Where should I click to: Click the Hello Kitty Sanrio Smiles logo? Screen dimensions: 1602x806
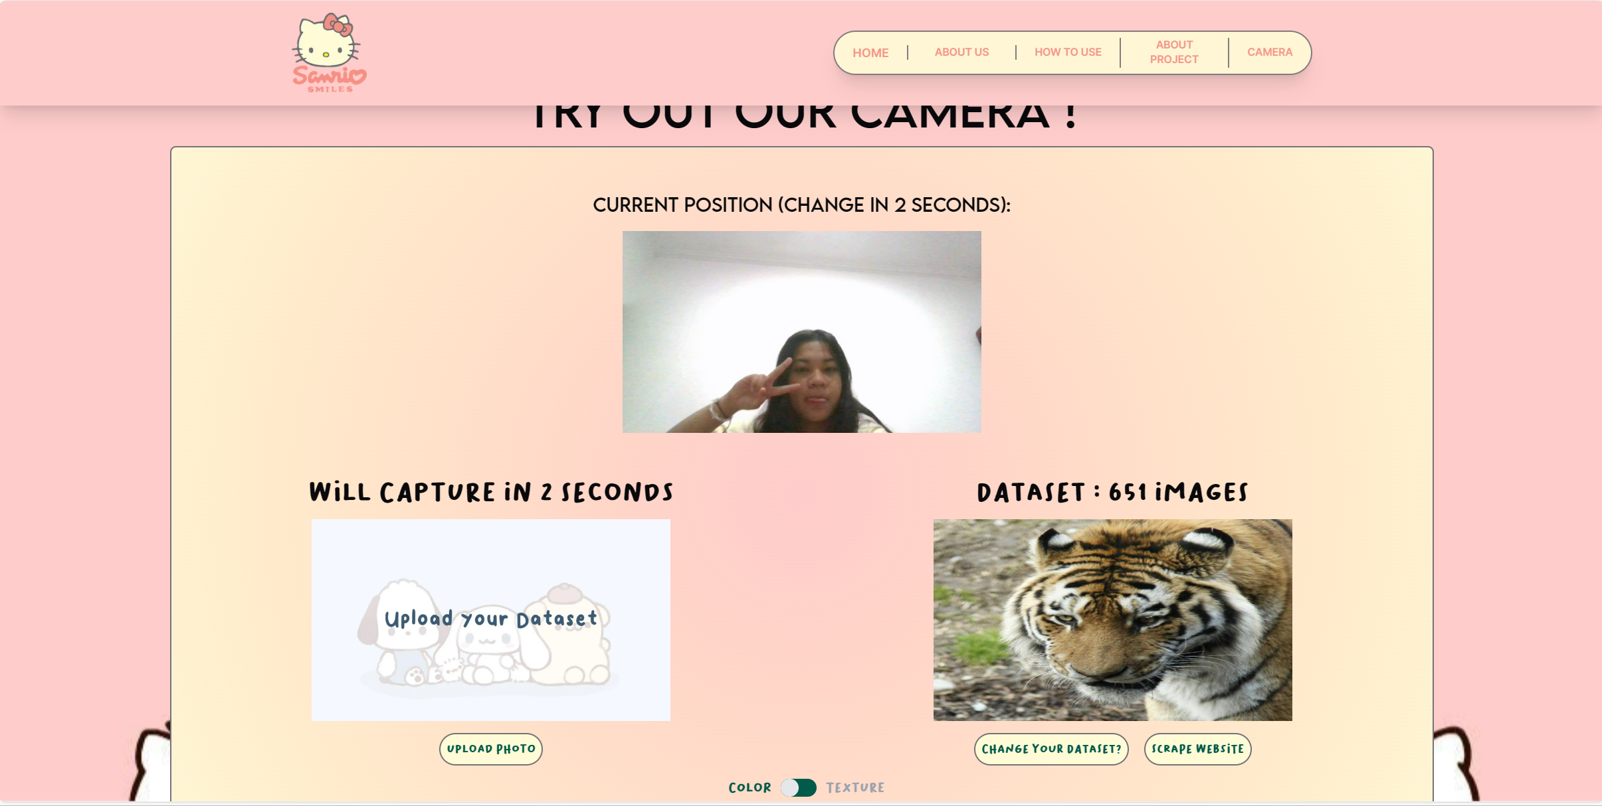pyautogui.click(x=329, y=53)
